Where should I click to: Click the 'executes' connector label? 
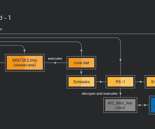(55, 58)
